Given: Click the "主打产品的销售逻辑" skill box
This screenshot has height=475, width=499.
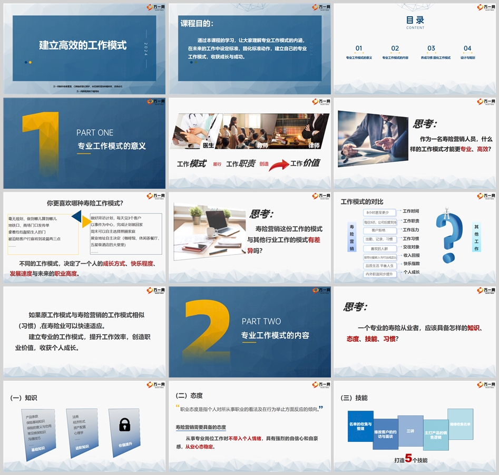Looking at the screenshot, I should pyautogui.click(x=436, y=435).
